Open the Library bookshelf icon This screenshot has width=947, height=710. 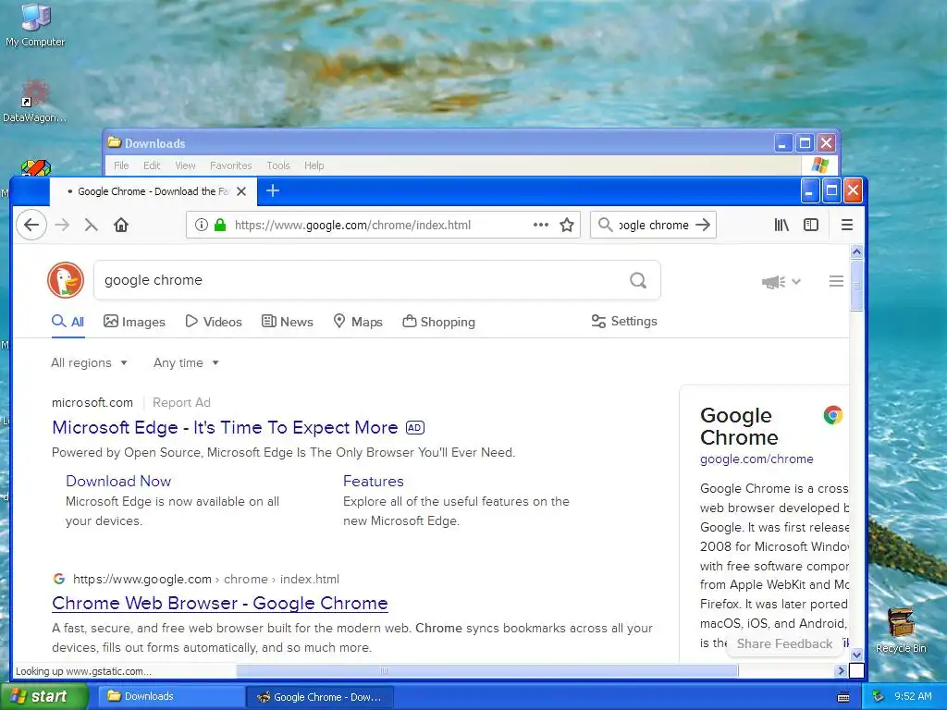(781, 226)
